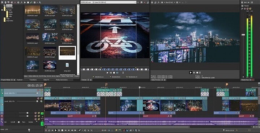This screenshot has width=260, height=133.
Task: Select Stills under By Type
Action: 10,16
